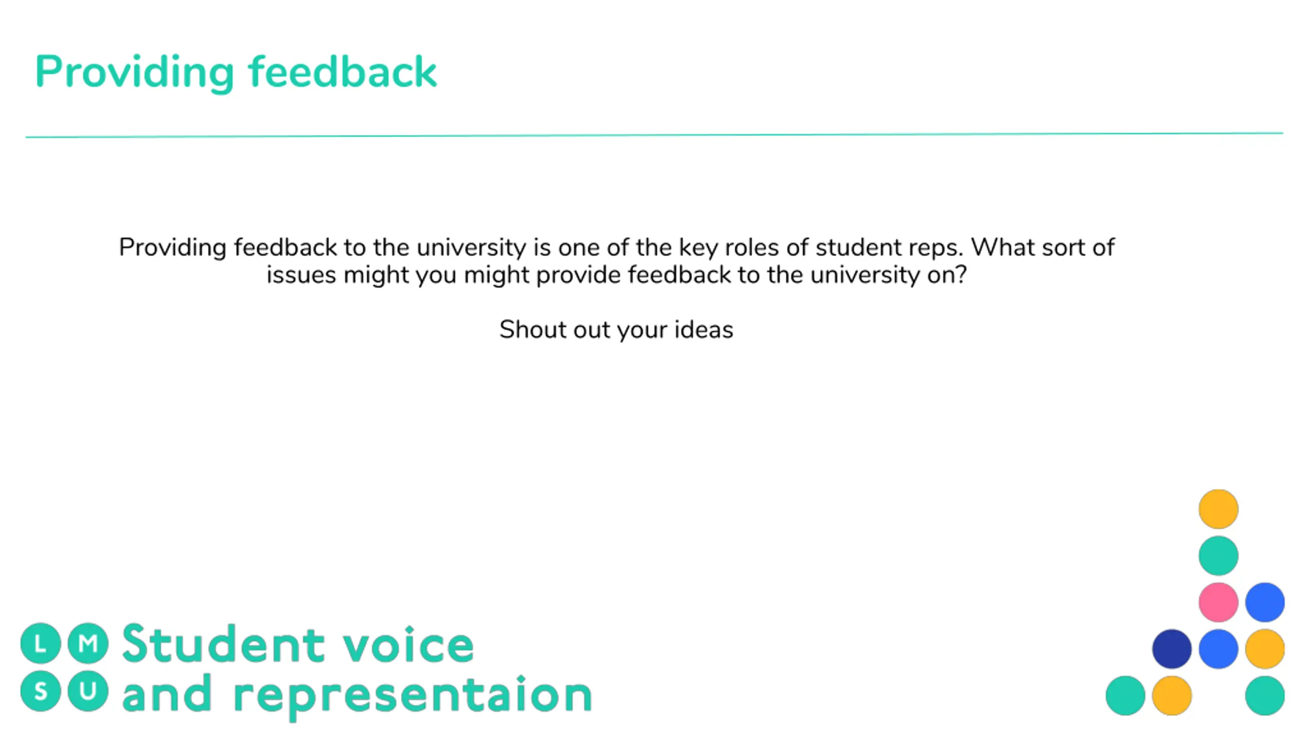1309x736 pixels.
Task: Click the teal horizontal divider line
Action: [654, 135]
